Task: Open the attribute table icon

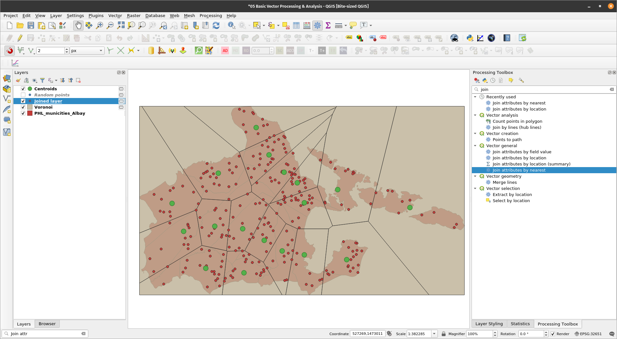Action: pyautogui.click(x=296, y=25)
